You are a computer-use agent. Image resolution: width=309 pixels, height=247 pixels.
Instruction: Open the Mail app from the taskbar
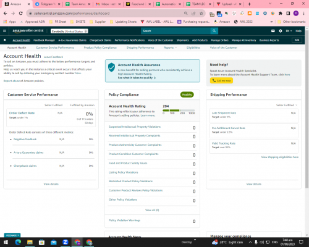[54, 242]
